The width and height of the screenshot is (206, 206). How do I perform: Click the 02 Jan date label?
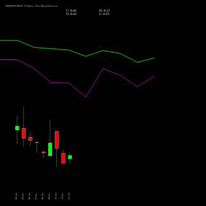click(16, 196)
